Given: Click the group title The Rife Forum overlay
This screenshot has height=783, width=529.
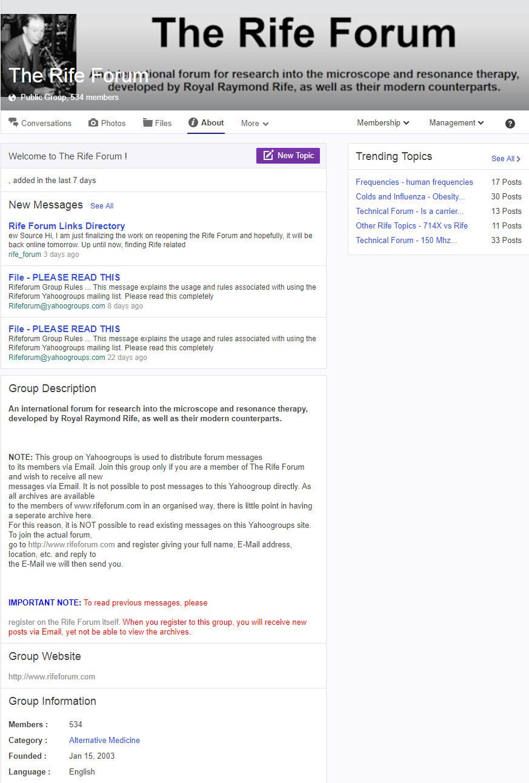Looking at the screenshot, I should pos(78,76).
